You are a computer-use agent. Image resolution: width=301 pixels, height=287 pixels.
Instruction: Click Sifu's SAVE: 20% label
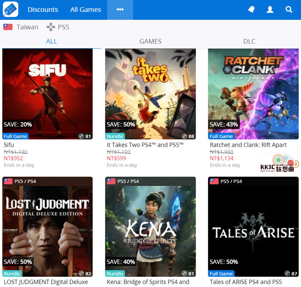click(x=18, y=124)
